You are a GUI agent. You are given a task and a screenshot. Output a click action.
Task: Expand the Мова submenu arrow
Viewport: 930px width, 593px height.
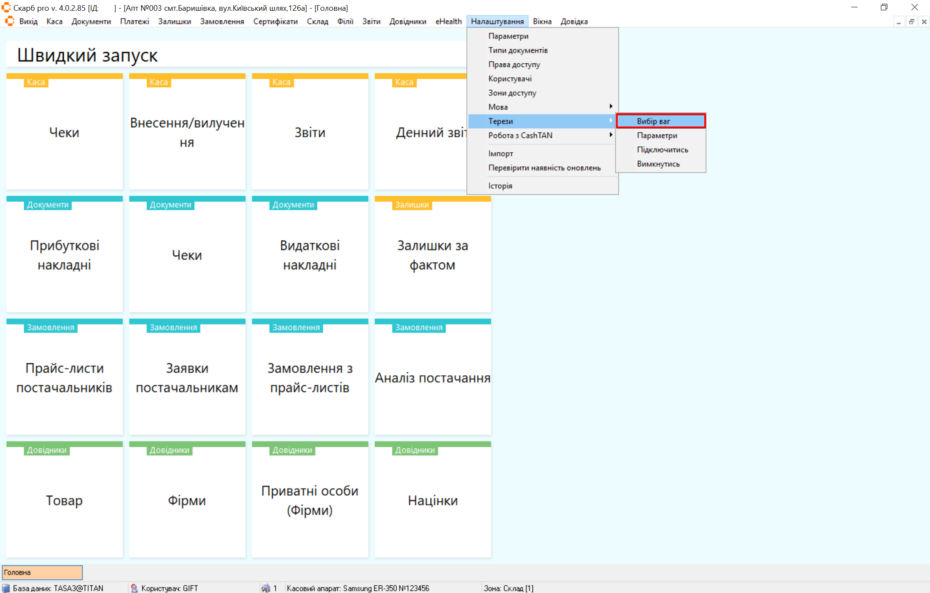click(x=610, y=107)
